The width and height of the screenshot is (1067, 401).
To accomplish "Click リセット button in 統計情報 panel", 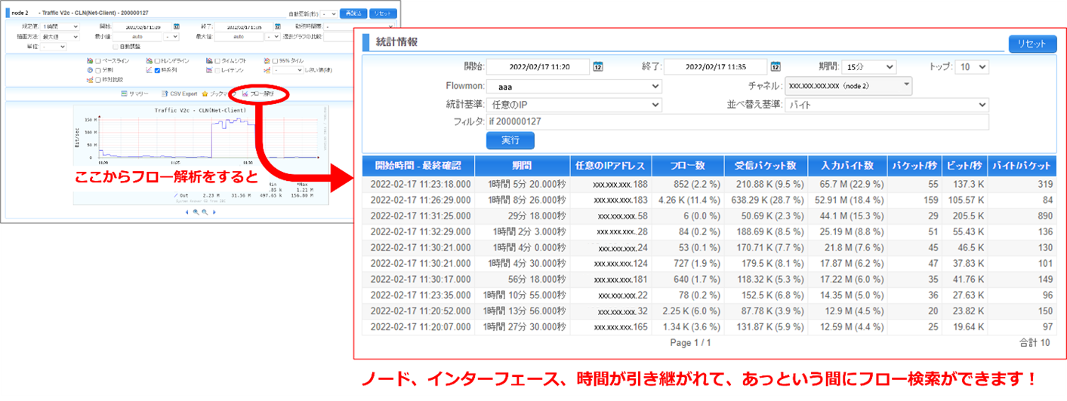I will click(x=1032, y=44).
